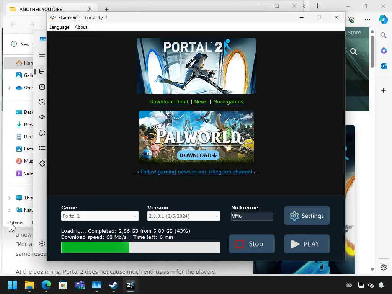Expand the OneDrive tree node

[10, 88]
